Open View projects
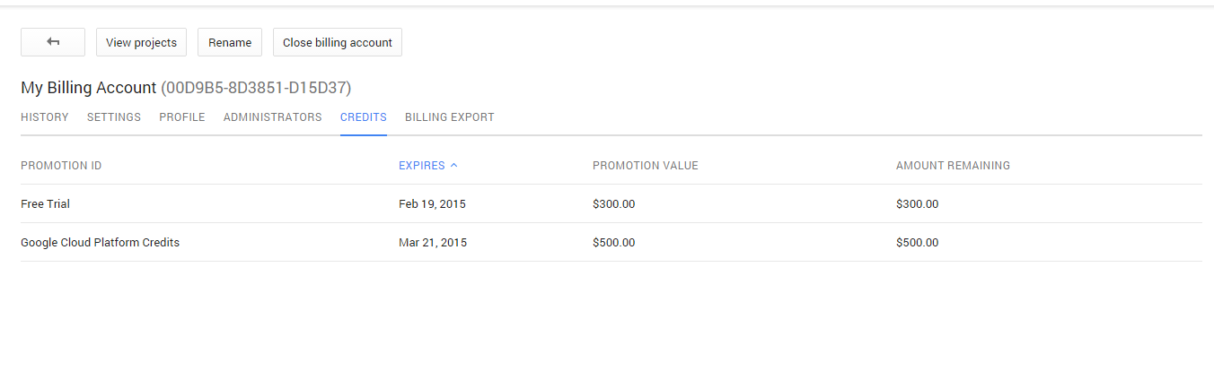The width and height of the screenshot is (1214, 388). 141,42
